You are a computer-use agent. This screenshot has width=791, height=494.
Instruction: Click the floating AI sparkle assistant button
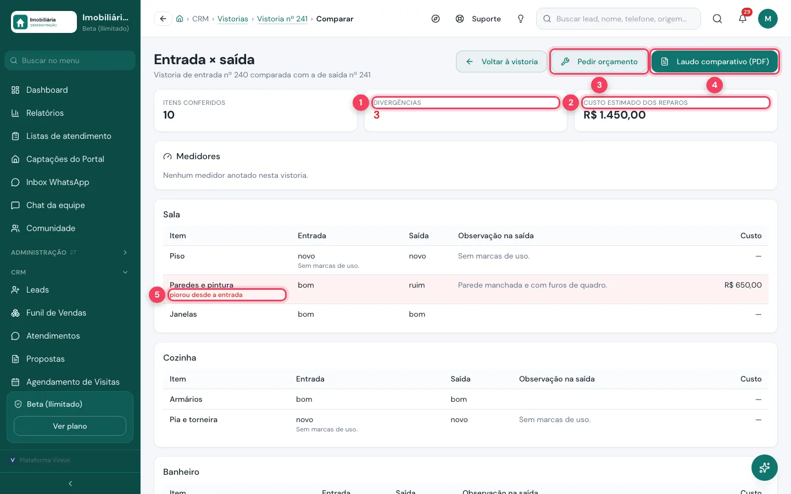765,468
